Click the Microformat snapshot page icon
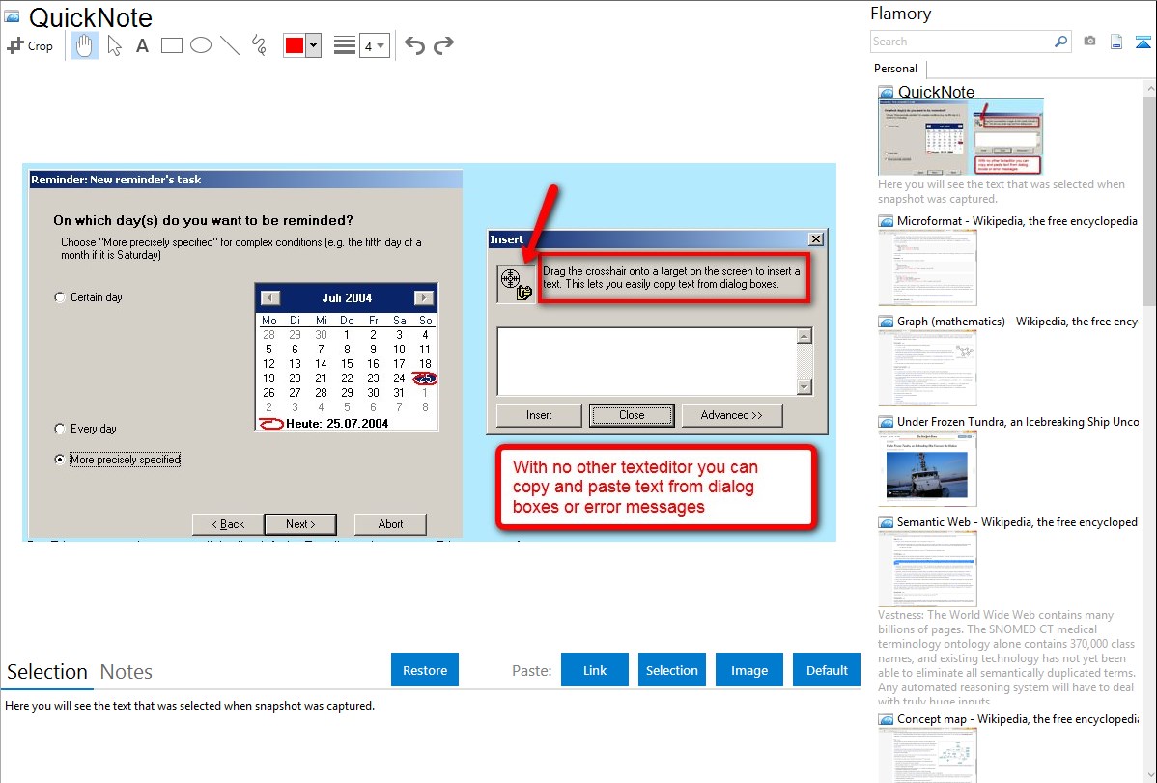The height and width of the screenshot is (783, 1157). coord(887,221)
